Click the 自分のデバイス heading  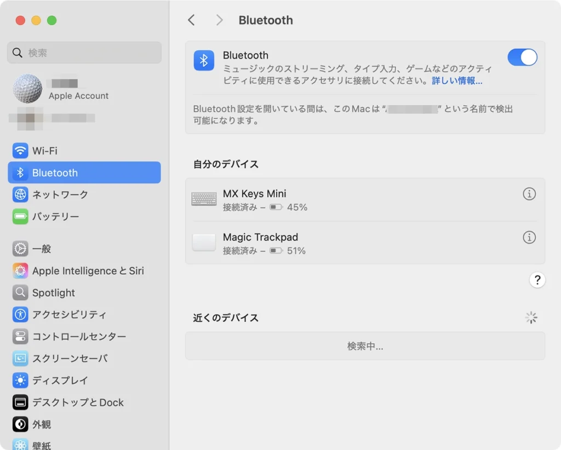225,164
